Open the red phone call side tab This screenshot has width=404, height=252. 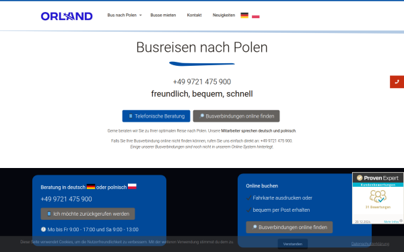point(397,82)
